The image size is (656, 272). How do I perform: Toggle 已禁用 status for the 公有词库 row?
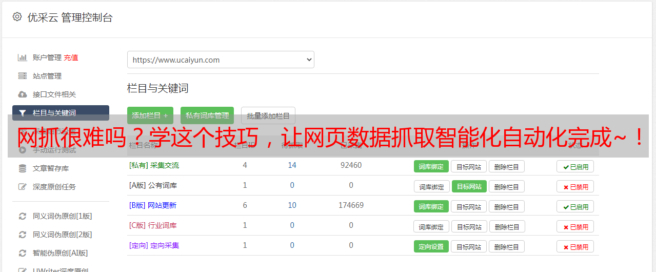coord(575,186)
